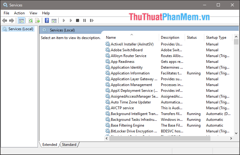Viewport: 240px width, 155px height.
Task: Click 'Automatic (D...' startup type cell
Action: (218, 114)
